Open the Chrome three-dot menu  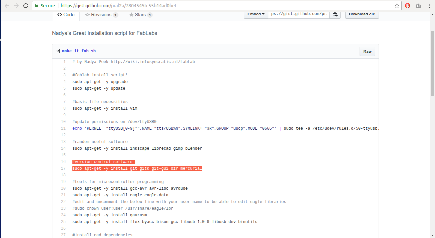tap(429, 6)
